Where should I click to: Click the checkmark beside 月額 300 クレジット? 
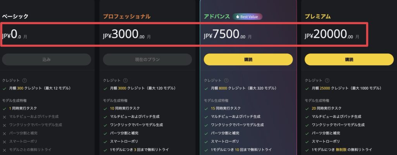pyautogui.click(x=4, y=88)
